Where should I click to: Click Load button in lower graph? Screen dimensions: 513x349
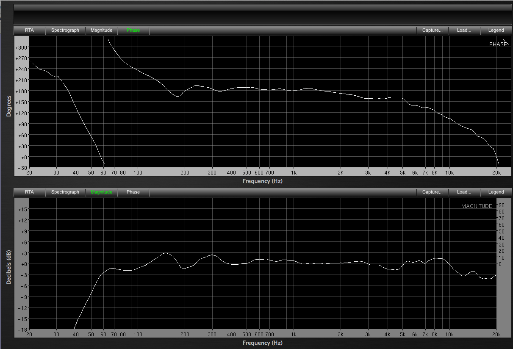pyautogui.click(x=464, y=192)
